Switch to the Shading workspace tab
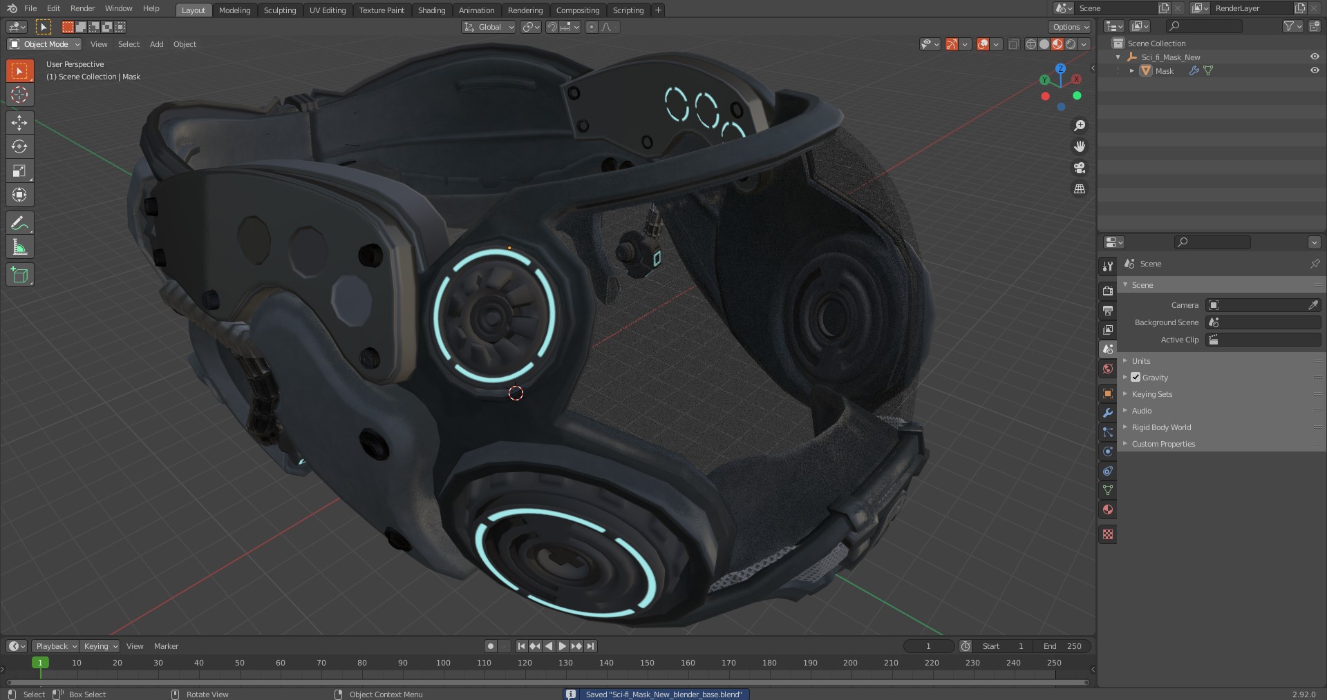This screenshot has height=700, width=1327. pos(431,10)
